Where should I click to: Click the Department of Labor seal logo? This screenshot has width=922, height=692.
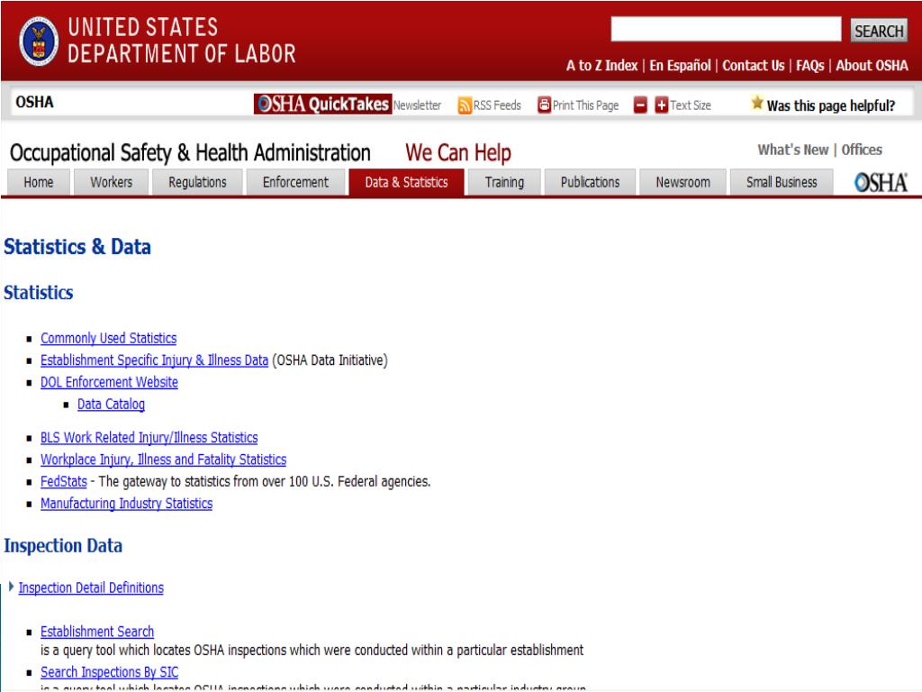click(39, 41)
